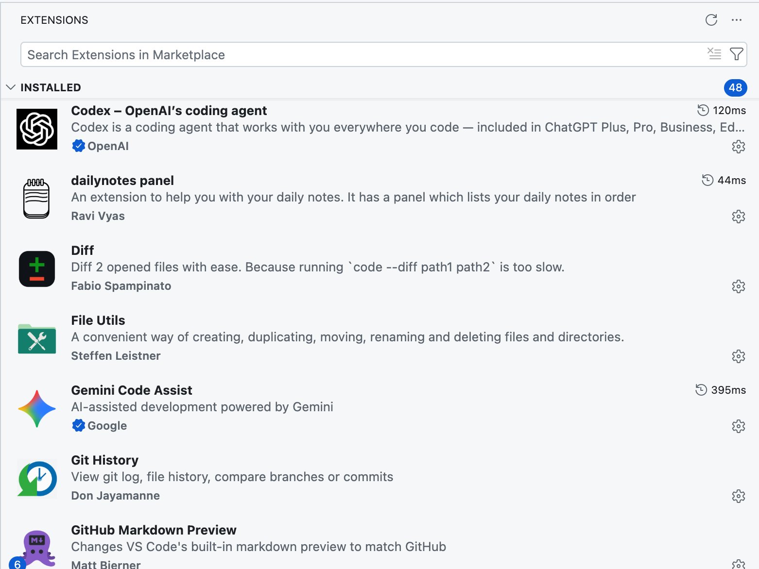759x569 pixels.
Task: Open the File Utils folder icon
Action: point(37,339)
